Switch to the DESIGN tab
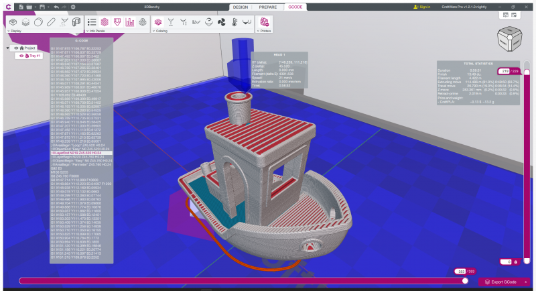536x291 pixels. tap(240, 7)
